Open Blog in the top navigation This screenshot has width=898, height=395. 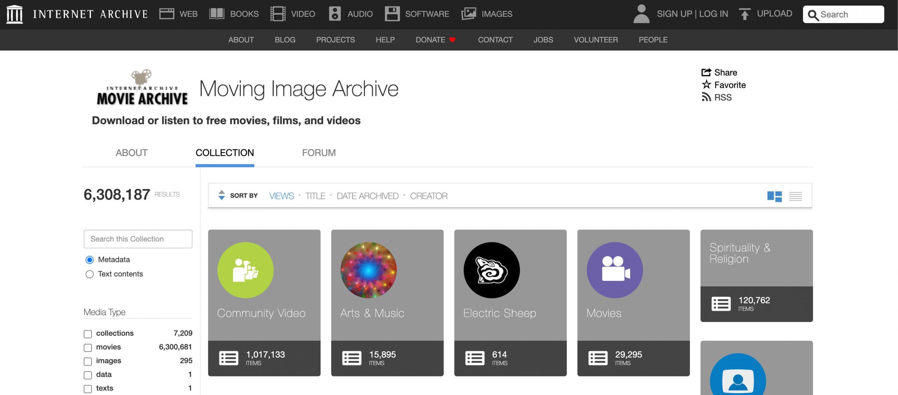(285, 40)
